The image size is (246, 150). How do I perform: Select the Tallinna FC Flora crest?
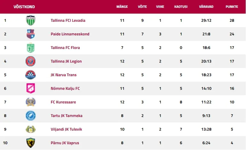(x=31, y=48)
